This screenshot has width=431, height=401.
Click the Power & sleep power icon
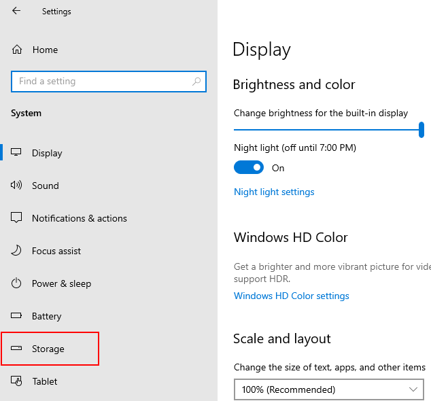coord(16,283)
